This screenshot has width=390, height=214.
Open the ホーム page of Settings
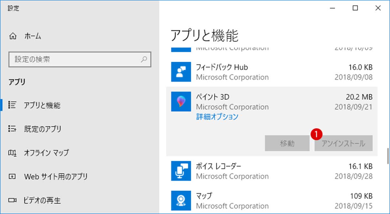[32, 36]
